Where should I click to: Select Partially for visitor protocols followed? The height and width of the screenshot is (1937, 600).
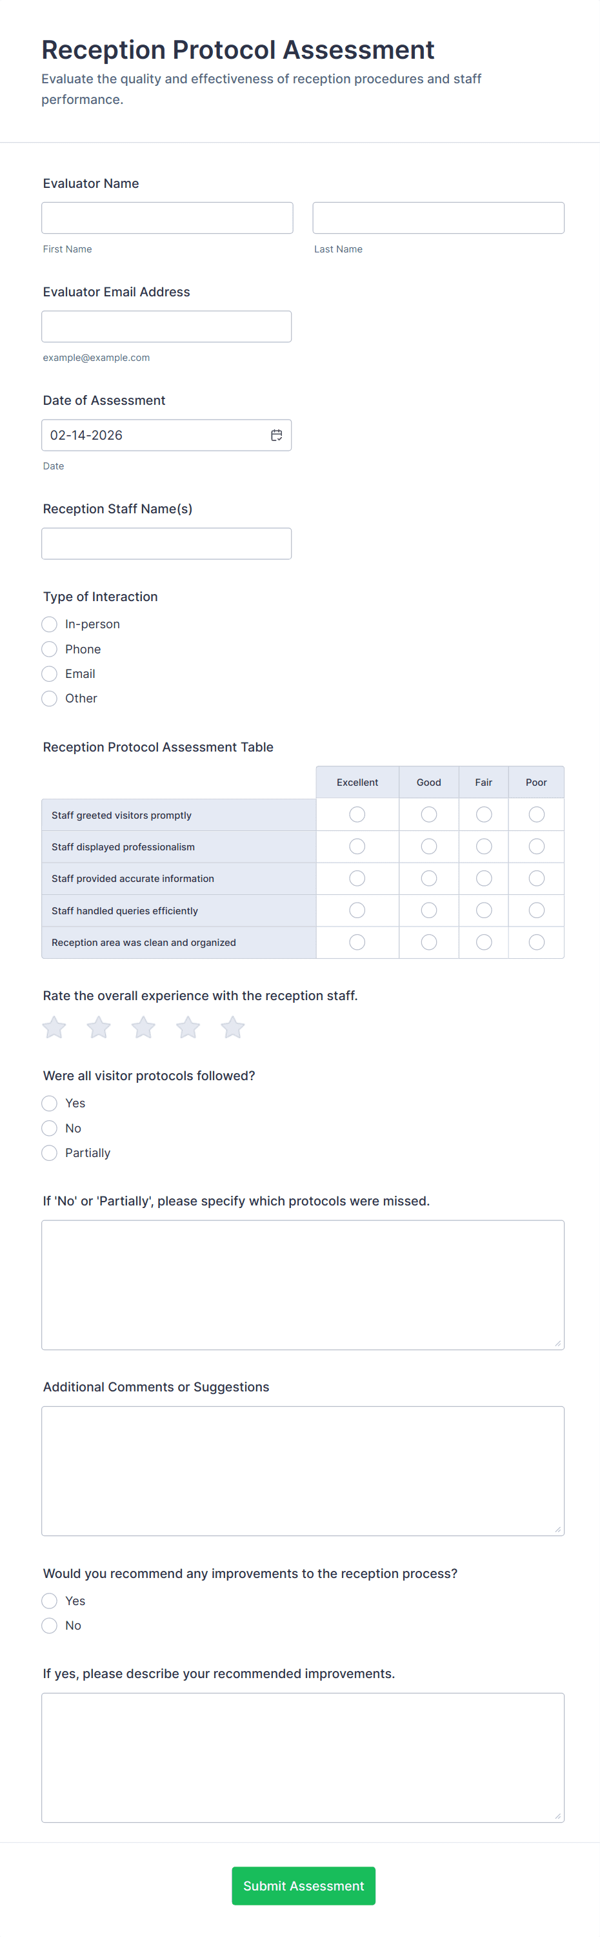point(50,1153)
